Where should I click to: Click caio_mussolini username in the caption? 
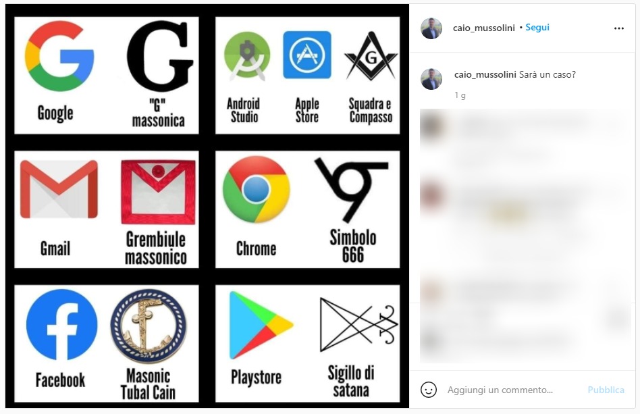click(x=485, y=75)
